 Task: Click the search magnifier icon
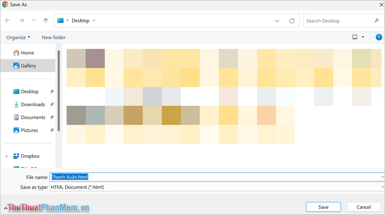[376, 21]
